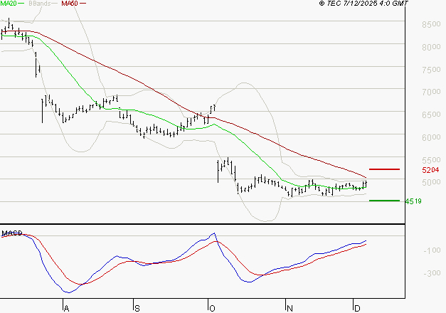This screenshot has width=446, height=313.
Task: Click the October 'O' month marker
Action: (212, 309)
